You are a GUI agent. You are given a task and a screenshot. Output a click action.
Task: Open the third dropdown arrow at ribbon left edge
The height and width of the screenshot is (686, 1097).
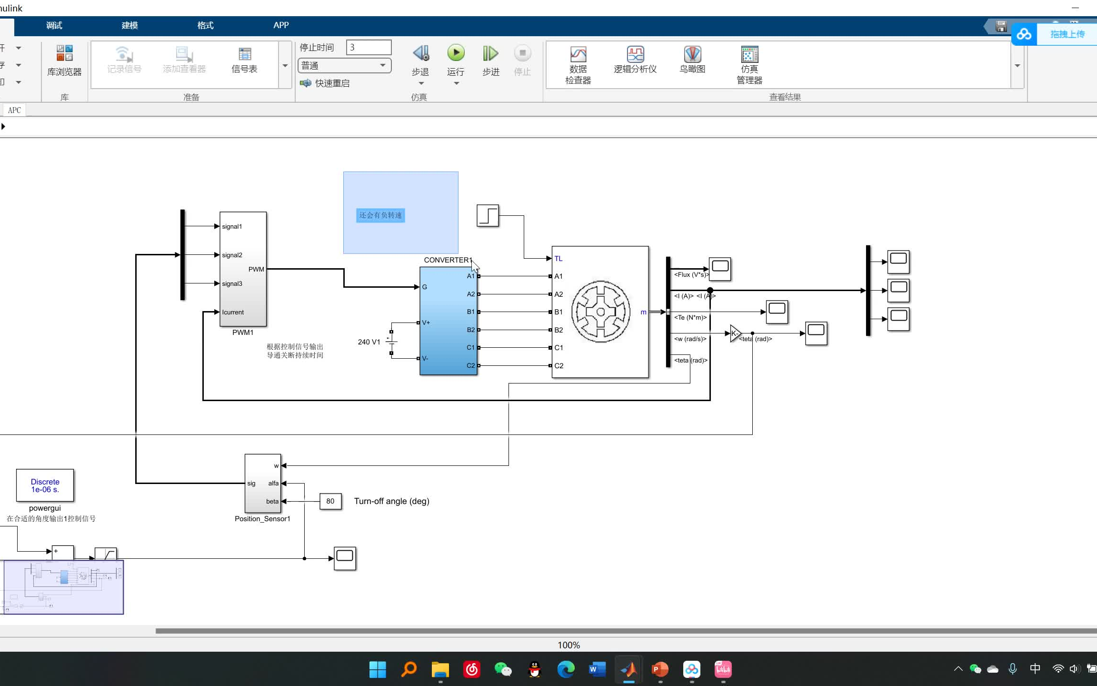click(x=19, y=82)
